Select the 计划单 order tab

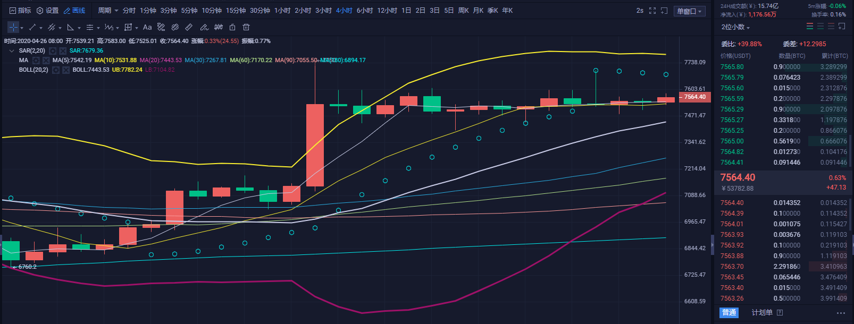(x=761, y=312)
